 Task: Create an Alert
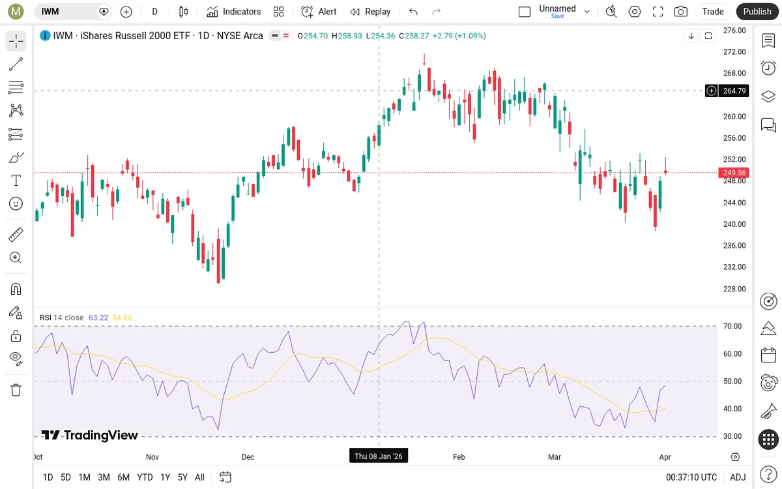click(x=319, y=12)
